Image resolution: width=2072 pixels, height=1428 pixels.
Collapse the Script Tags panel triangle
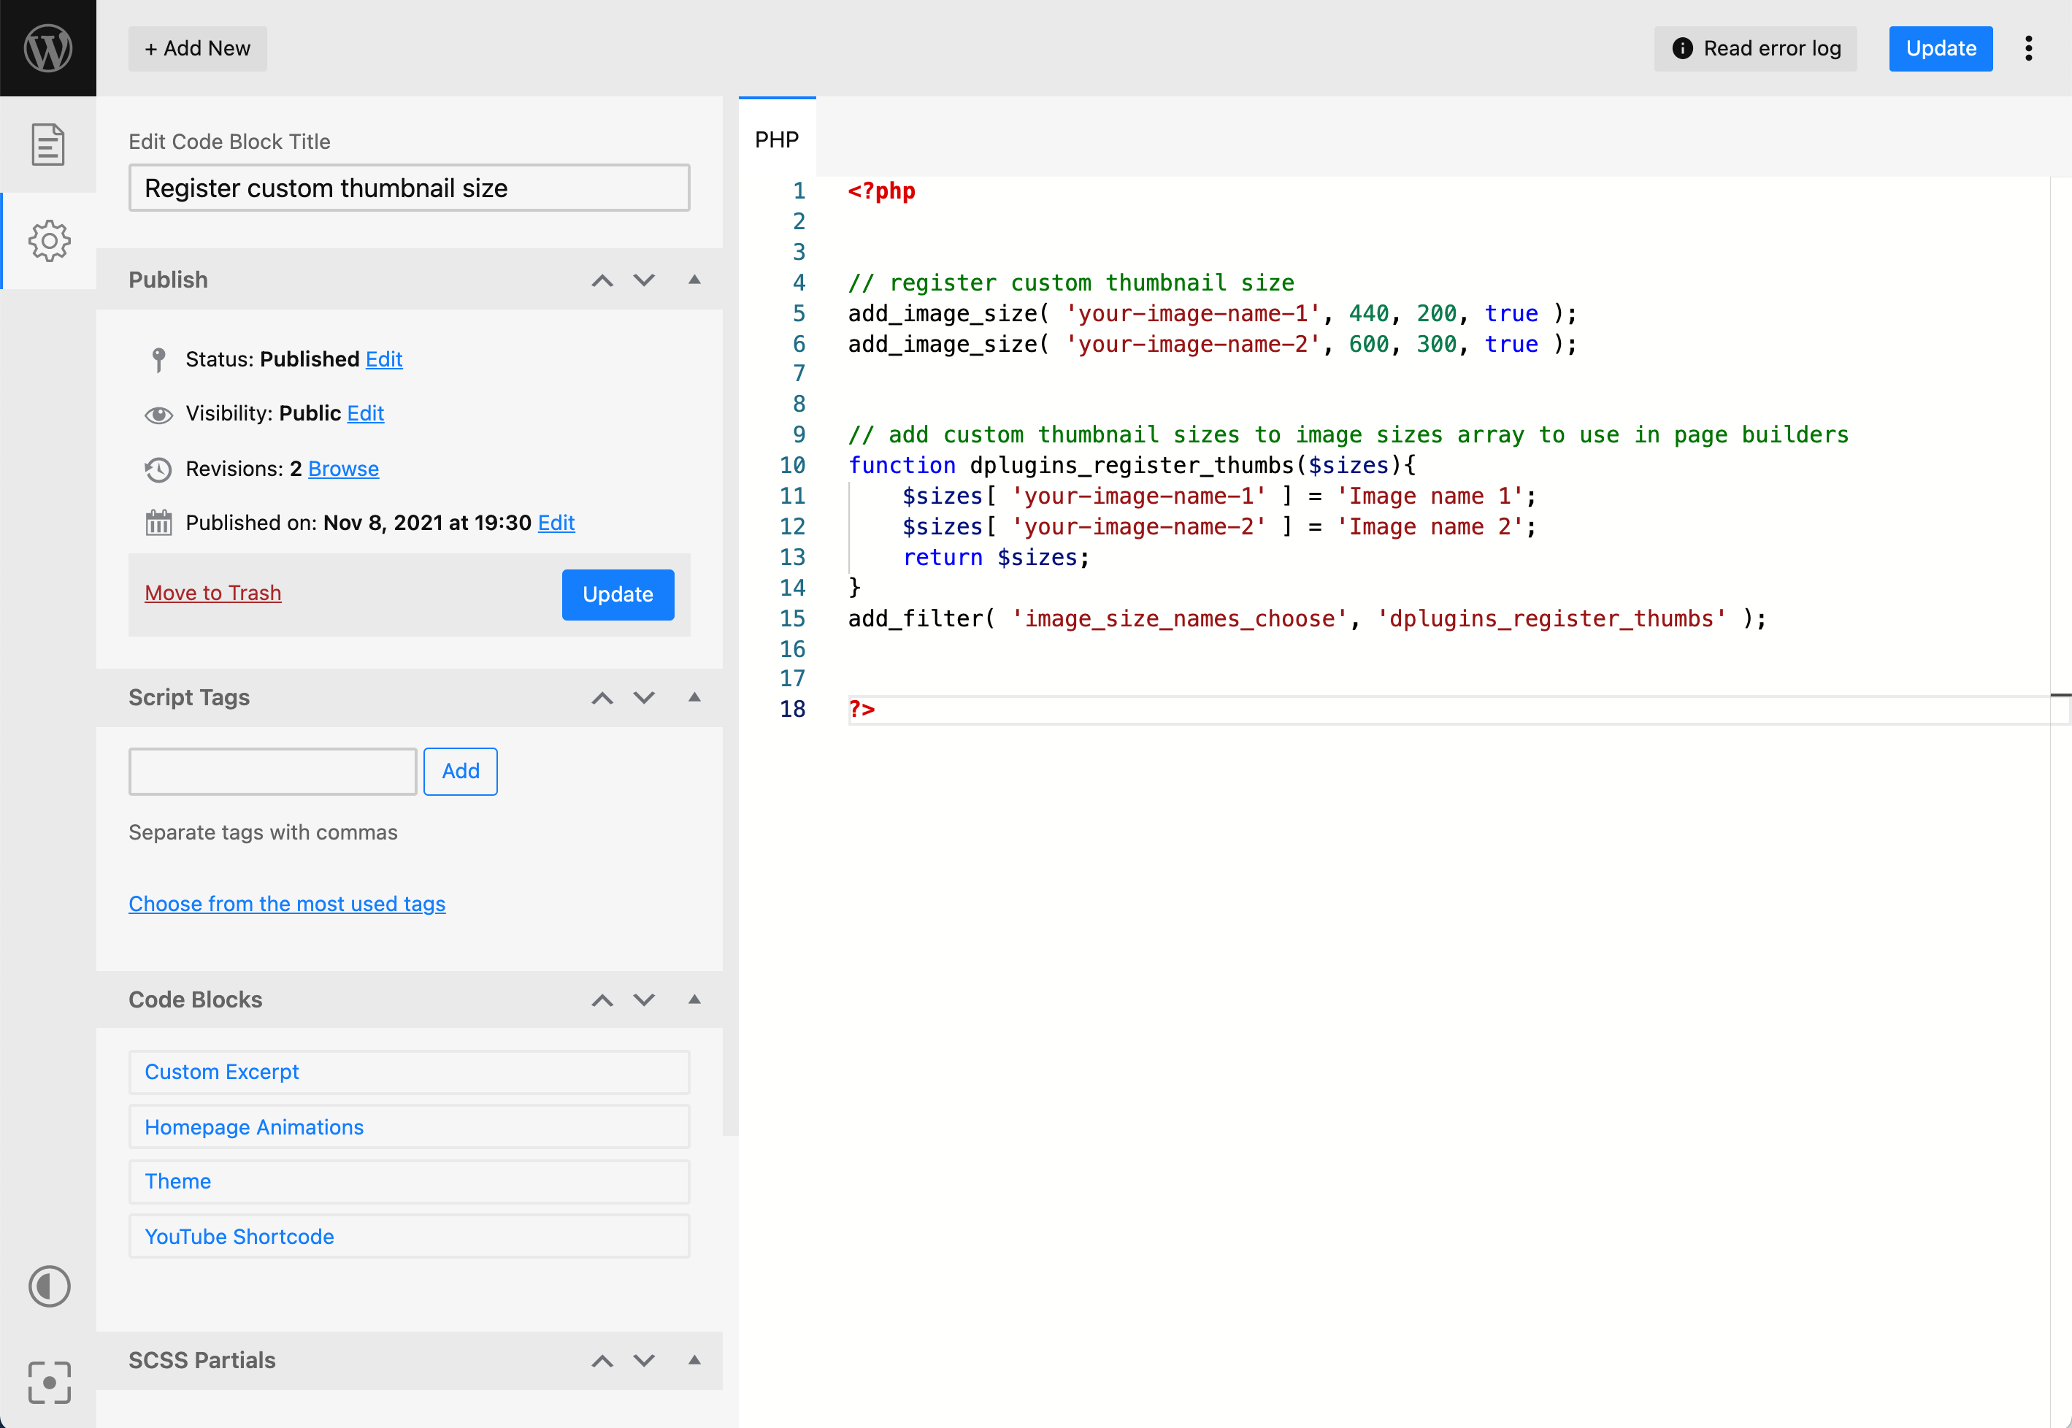tap(694, 696)
